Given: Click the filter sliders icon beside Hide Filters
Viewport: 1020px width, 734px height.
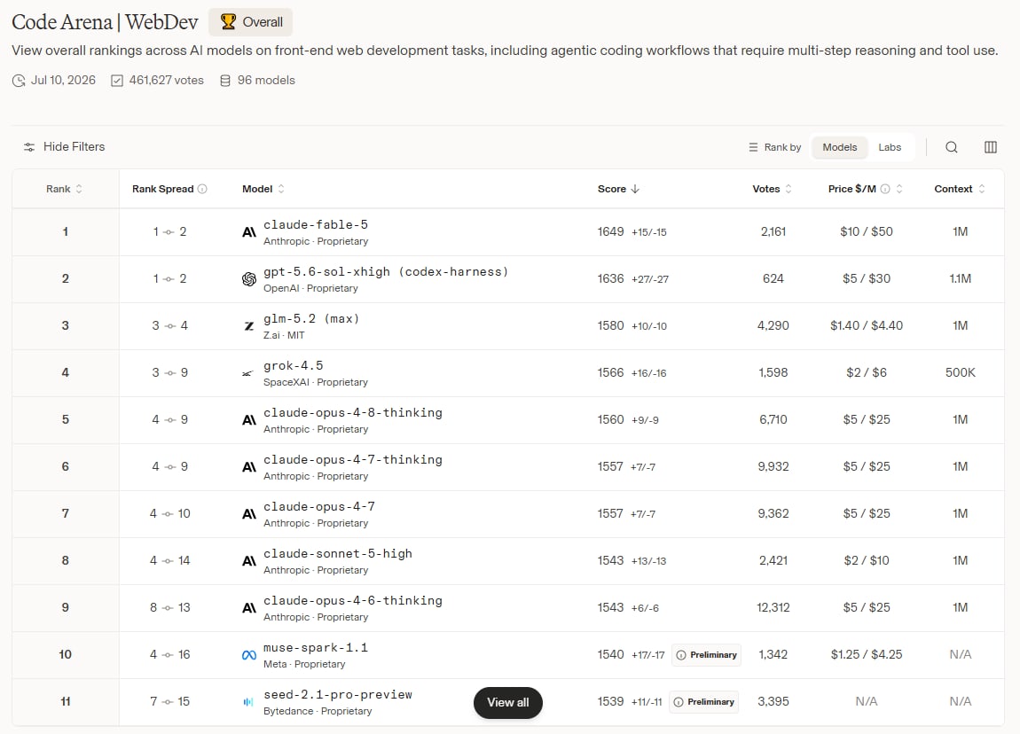Looking at the screenshot, I should pyautogui.click(x=29, y=147).
